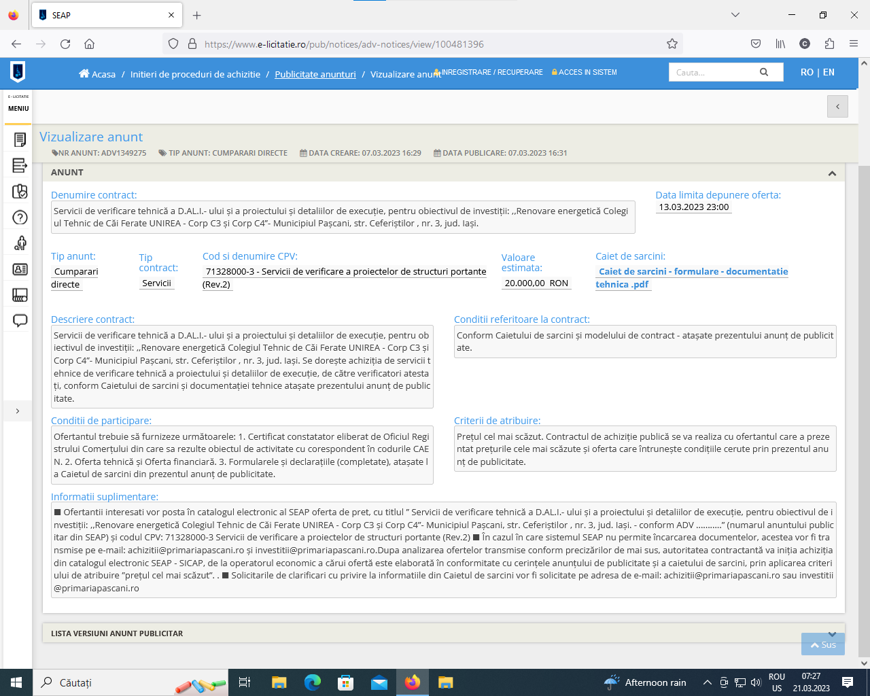Open the chat bubble sidebar icon
Image resolution: width=870 pixels, height=696 pixels.
(20, 320)
